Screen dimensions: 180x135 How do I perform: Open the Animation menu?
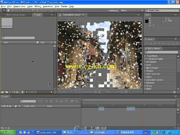point(48,6)
